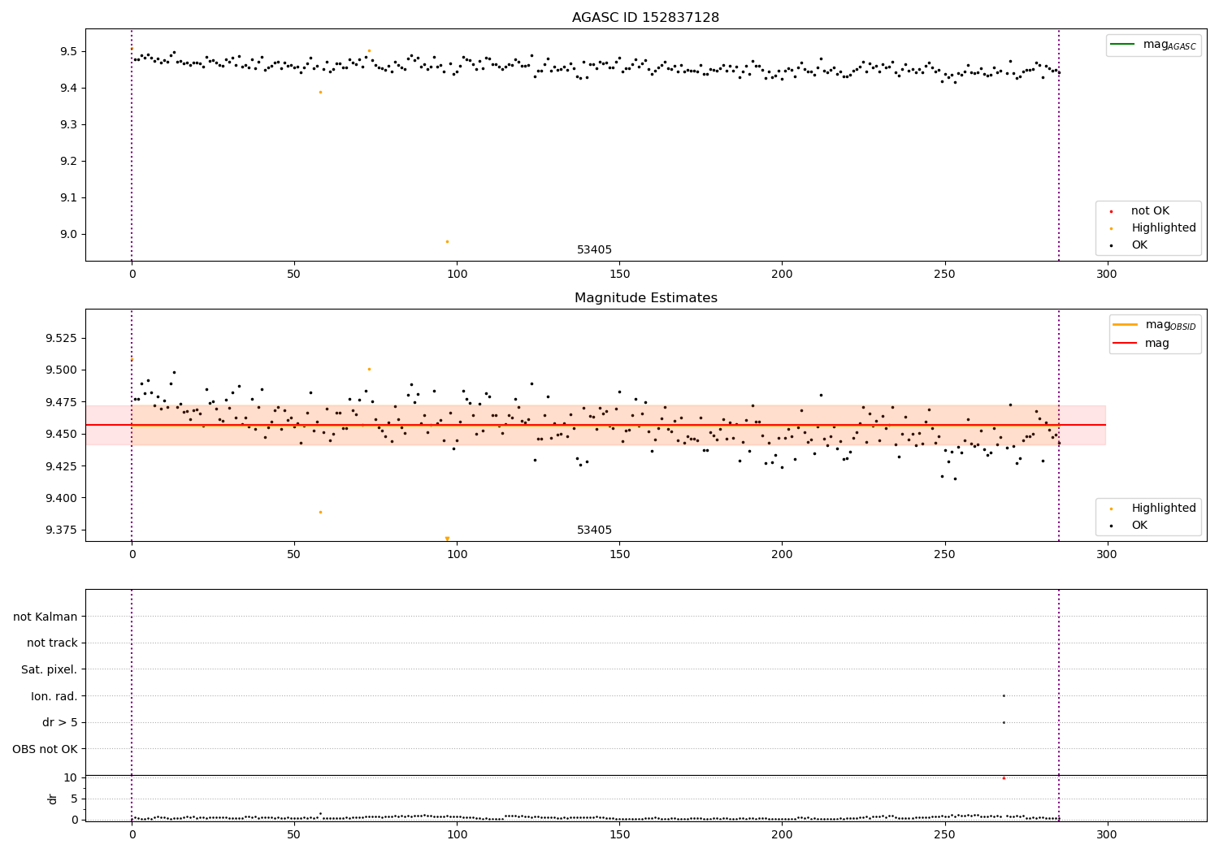Click orange point at 9.500 in Magnitude Estimates plot
The height and width of the screenshot is (853, 1219).
click(369, 369)
